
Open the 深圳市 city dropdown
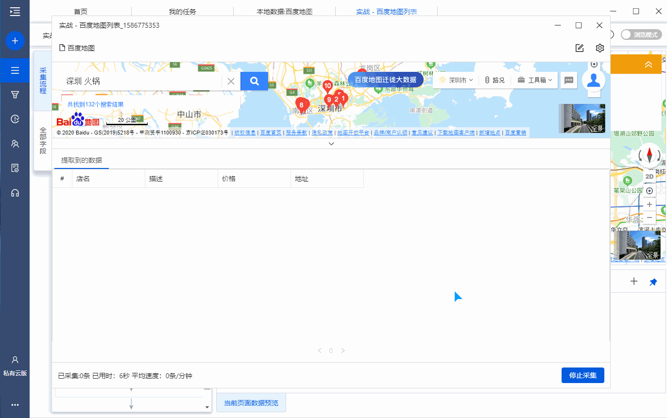pos(456,80)
